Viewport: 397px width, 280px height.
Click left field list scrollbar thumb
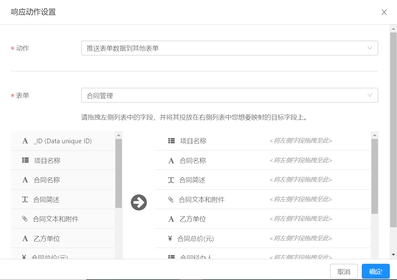pos(119,173)
